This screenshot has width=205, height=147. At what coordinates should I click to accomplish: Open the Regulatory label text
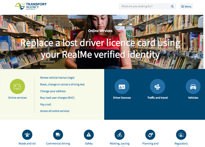coord(181,143)
